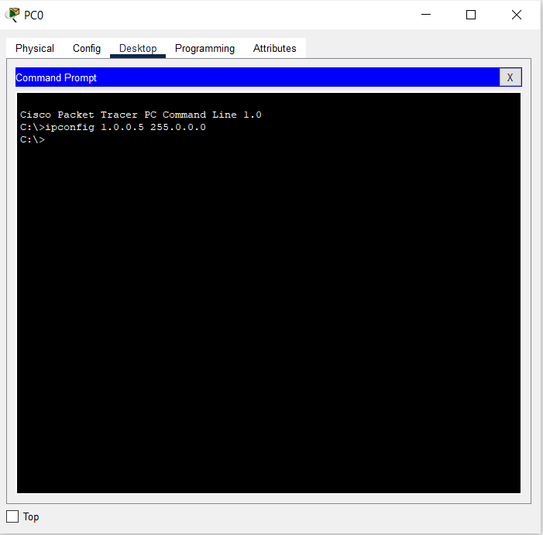Close the PC0 window
The image size is (543, 535).
(516, 15)
